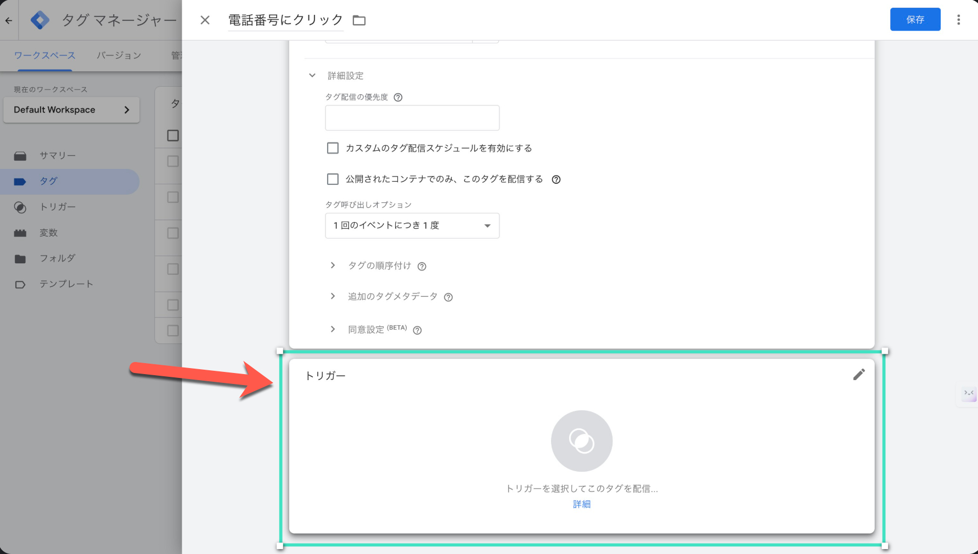This screenshot has width=978, height=554.
Task: Click the help icon next to タグ配信の優先度
Action: pyautogui.click(x=398, y=98)
